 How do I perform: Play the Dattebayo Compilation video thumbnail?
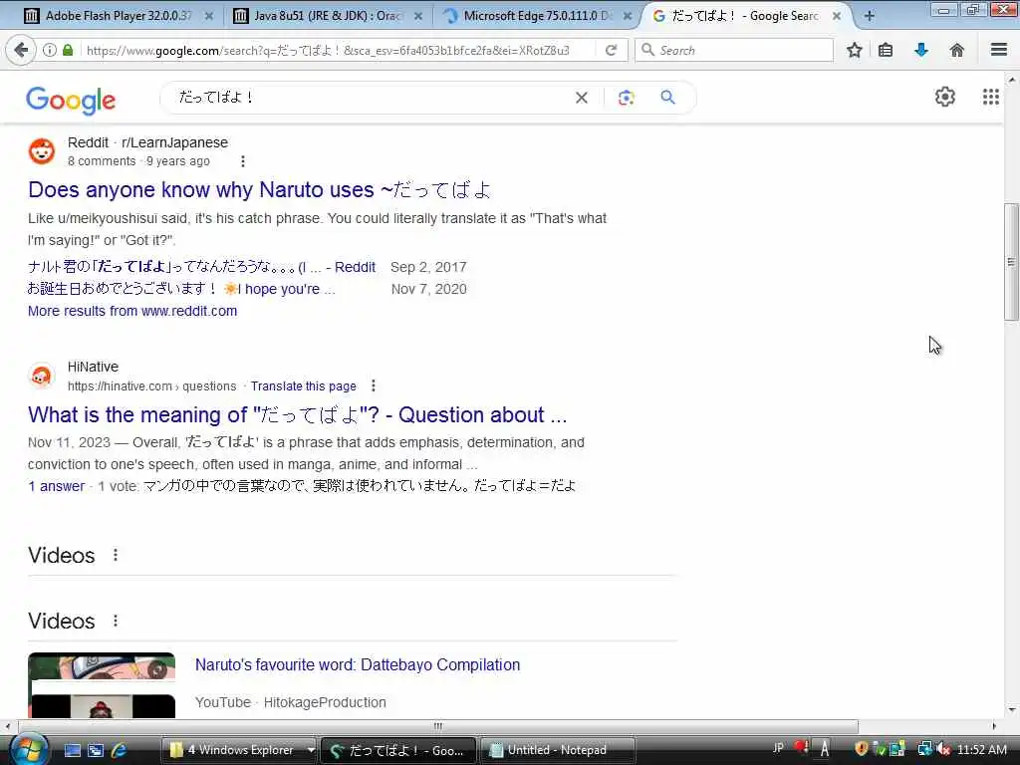102,685
